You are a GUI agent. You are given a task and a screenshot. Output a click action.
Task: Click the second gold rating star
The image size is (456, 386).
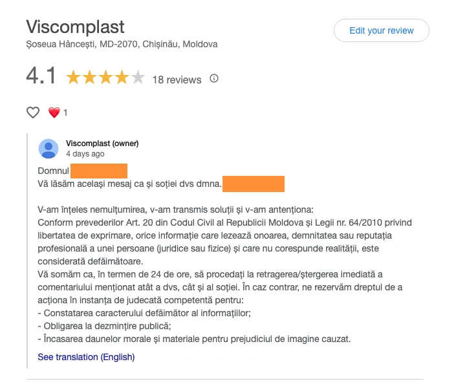tap(89, 79)
